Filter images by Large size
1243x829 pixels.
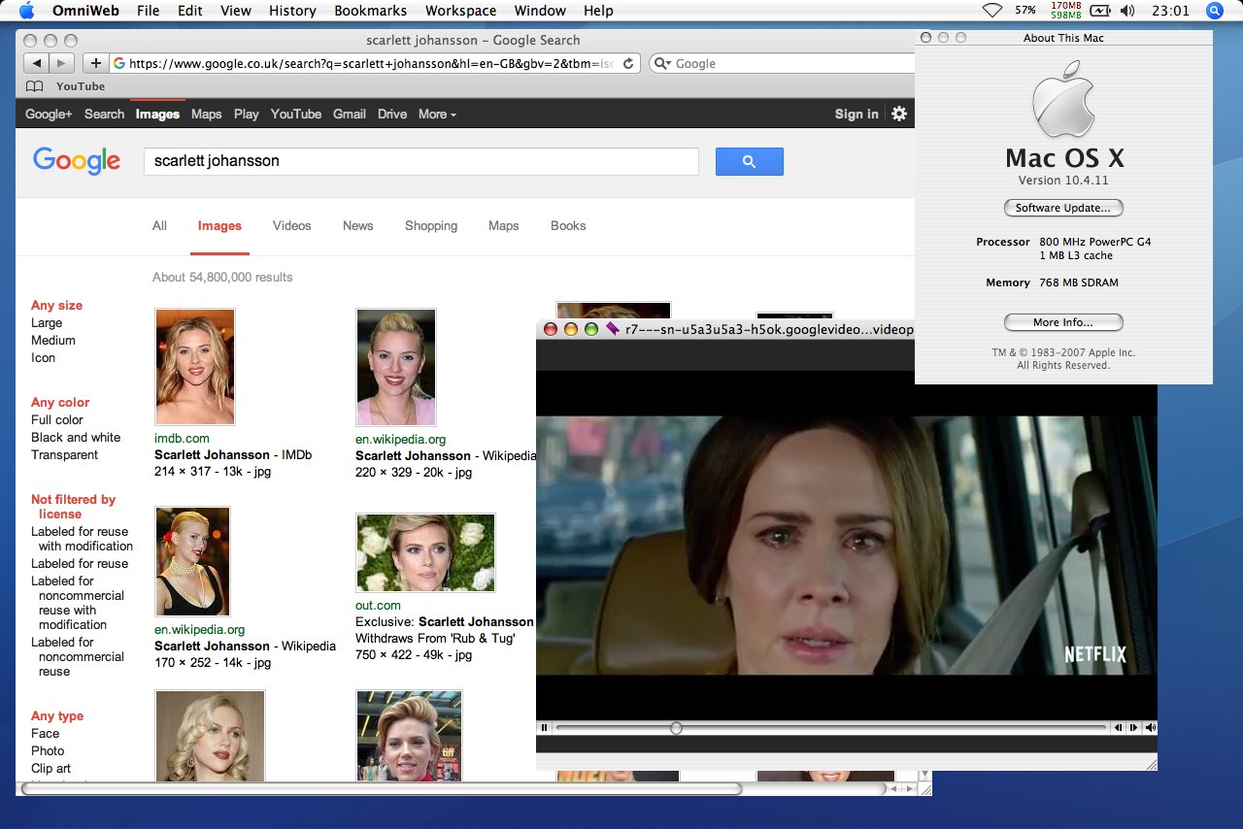47,322
